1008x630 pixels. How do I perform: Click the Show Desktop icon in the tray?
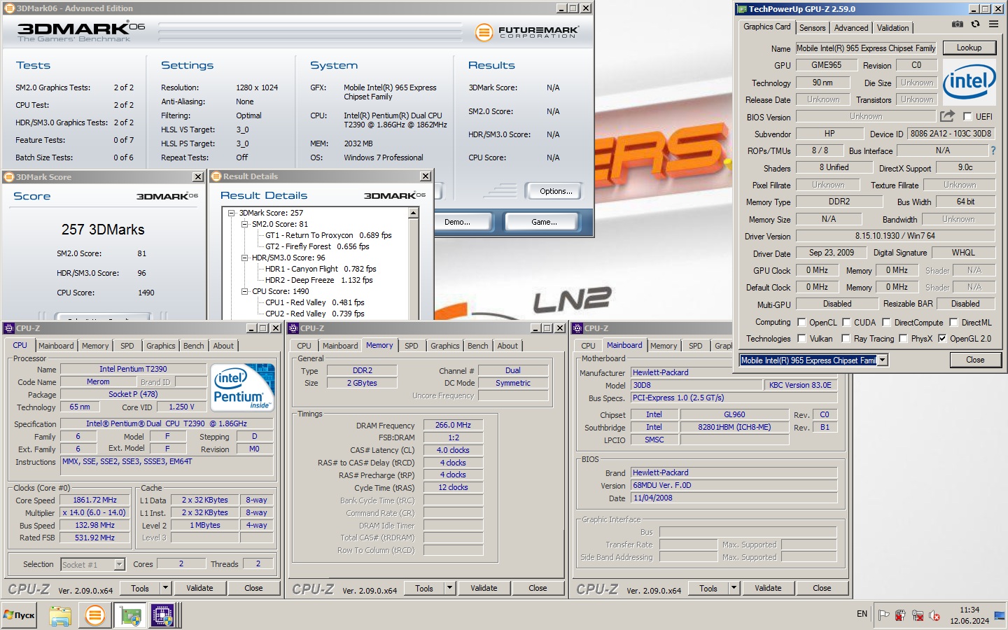point(1000,615)
